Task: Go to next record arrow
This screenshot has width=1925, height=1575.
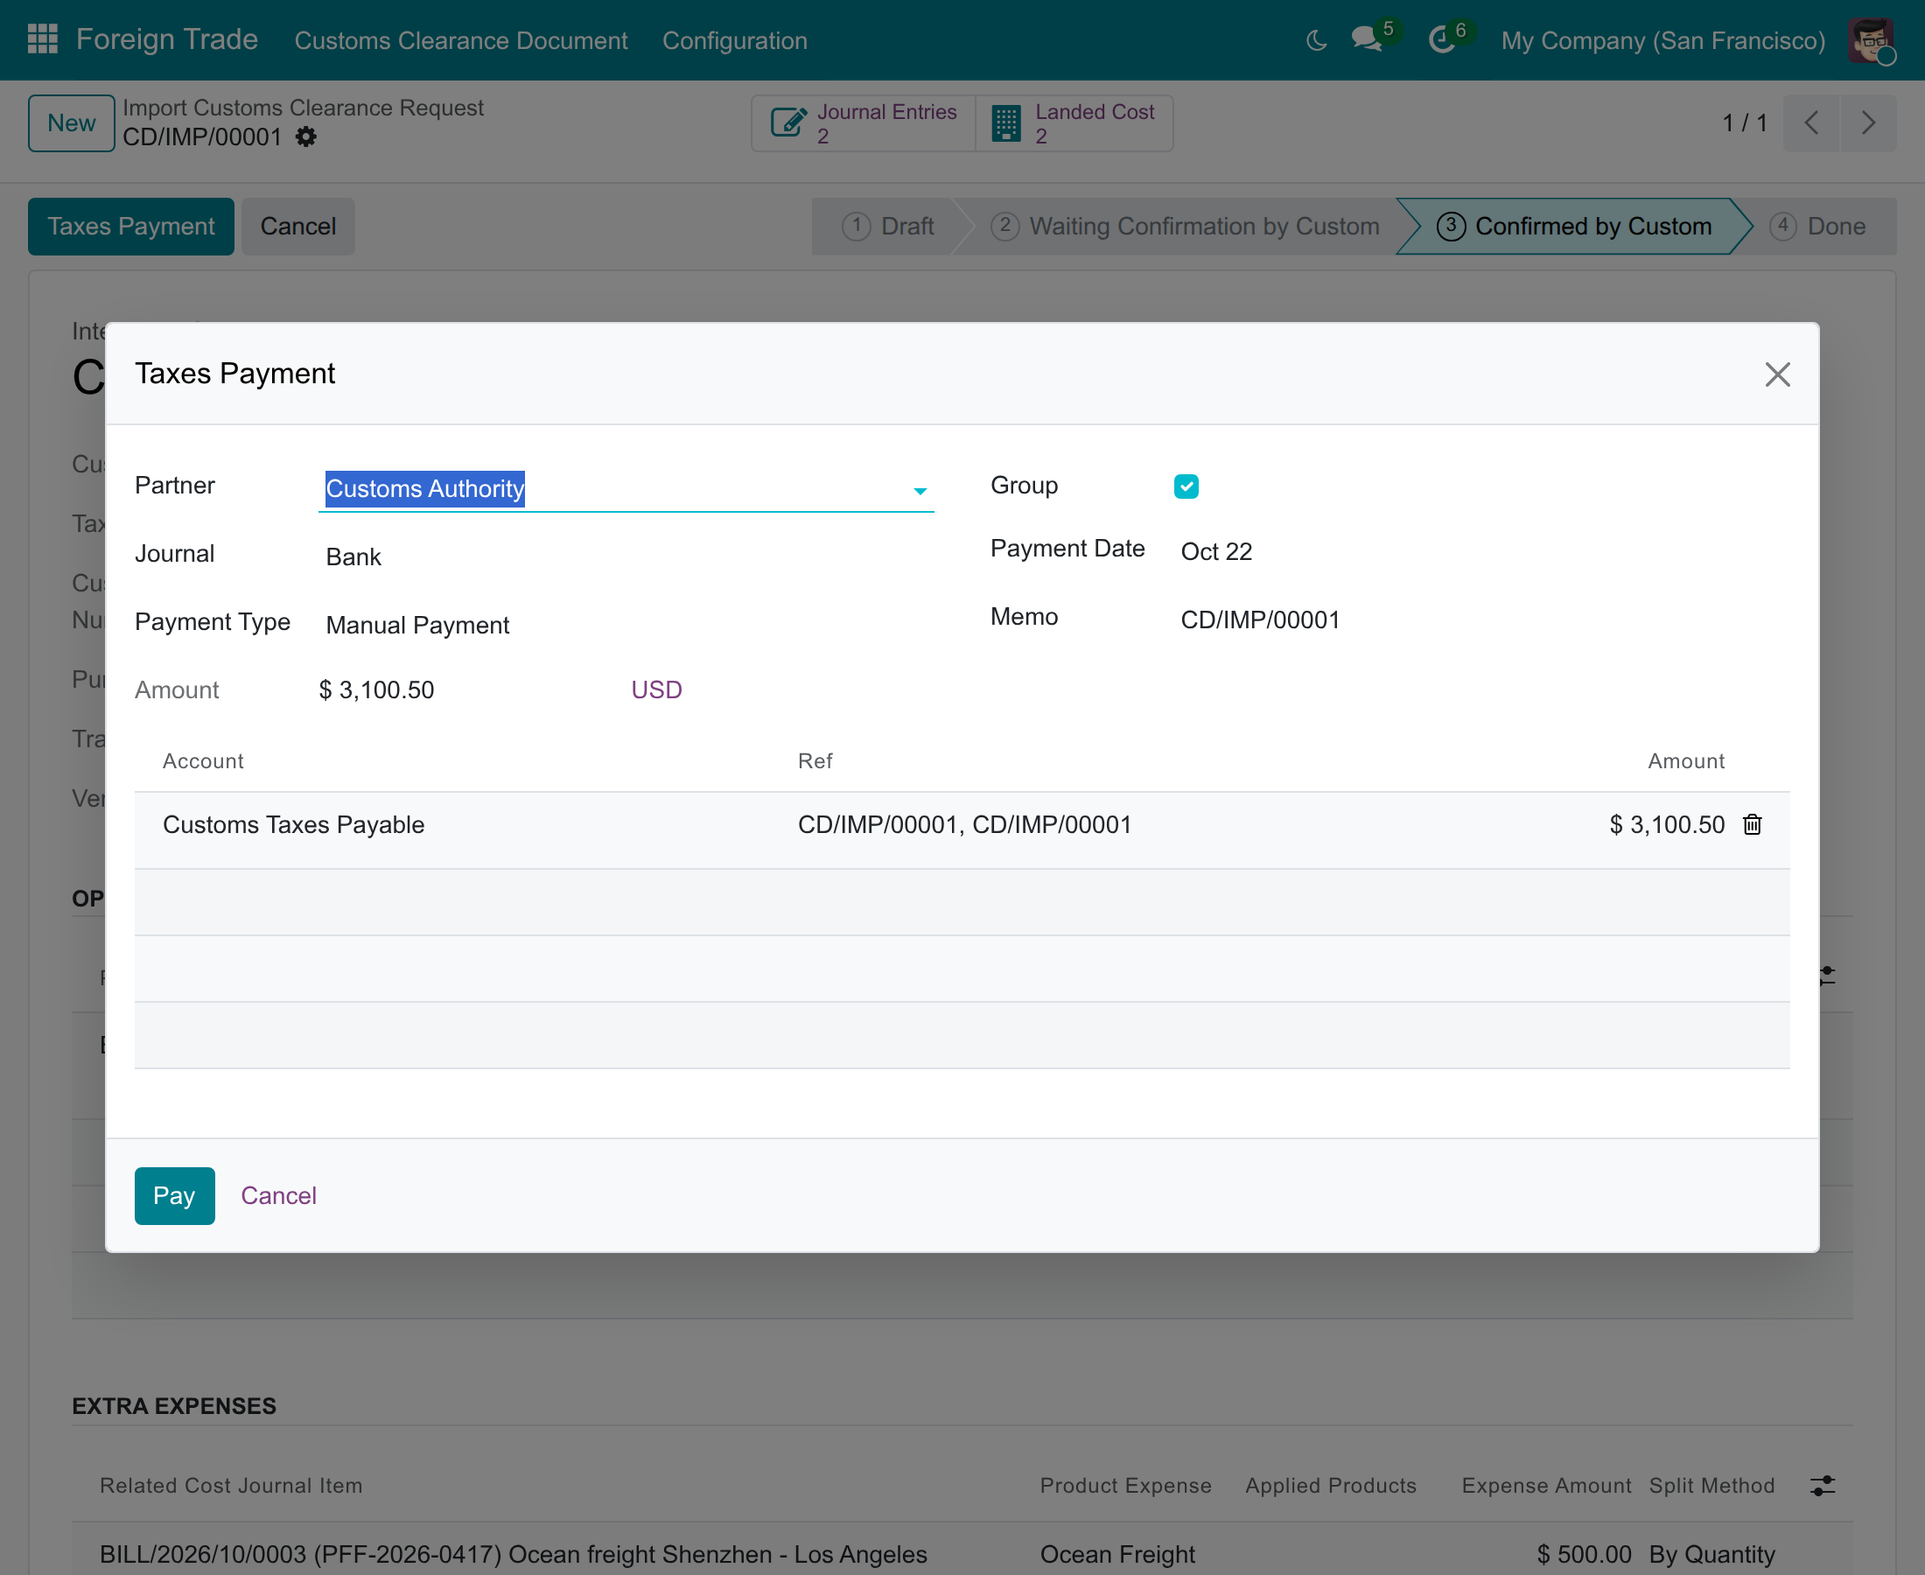Action: point(1868,123)
